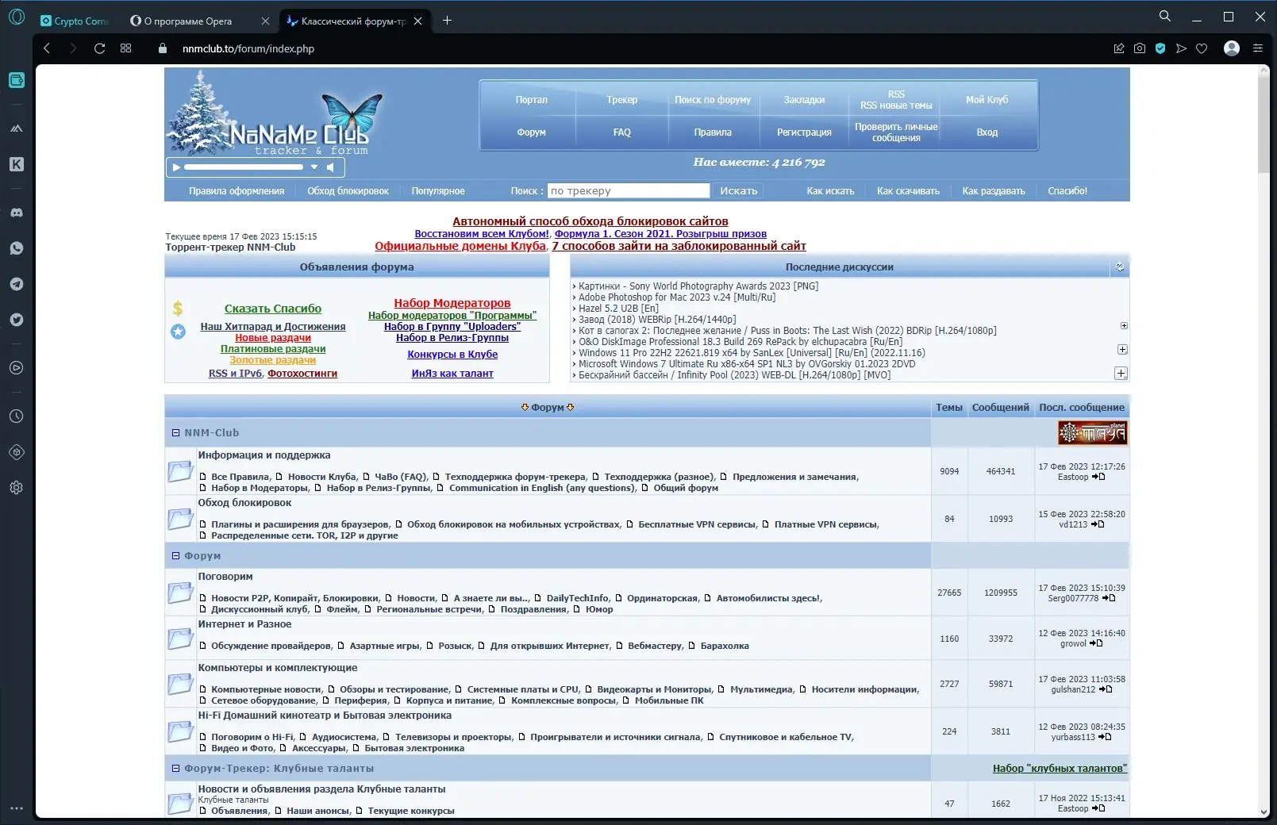Open the Закладки menu item
The height and width of the screenshot is (825, 1277).
coord(804,100)
